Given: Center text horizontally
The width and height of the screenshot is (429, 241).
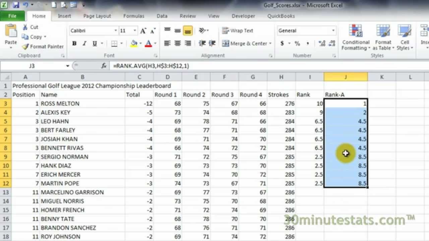Looking at the screenshot, I should pos(178,44).
